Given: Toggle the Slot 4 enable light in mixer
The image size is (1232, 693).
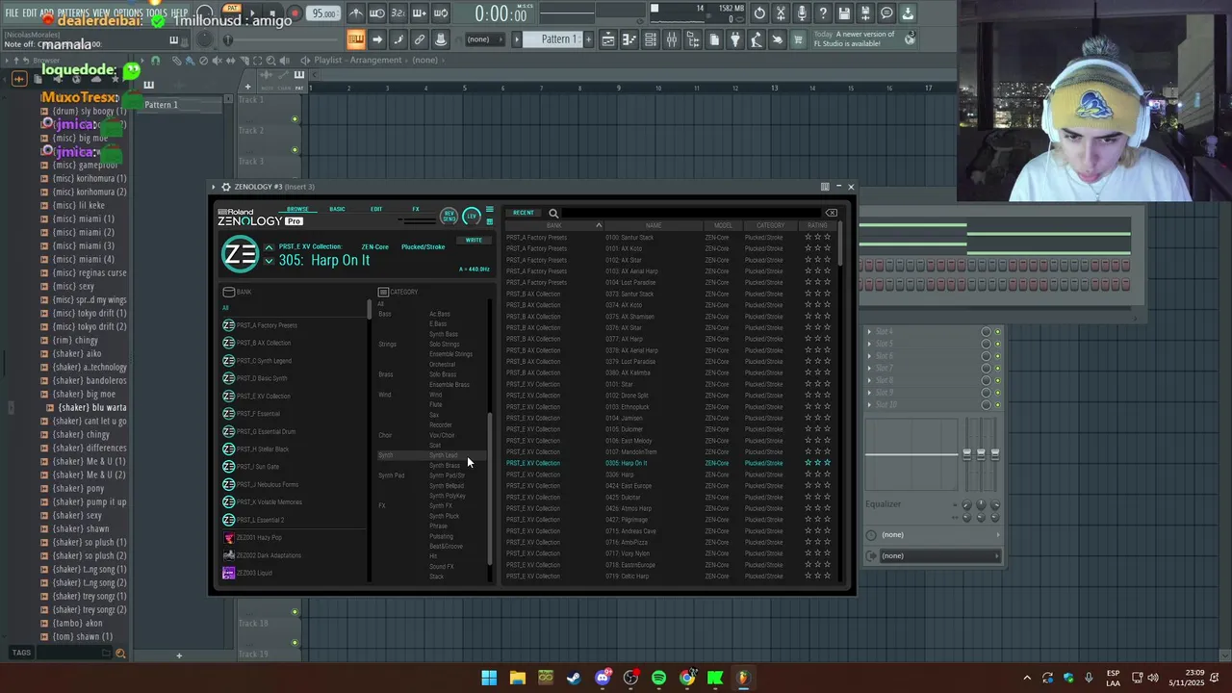Looking at the screenshot, I should (997, 332).
